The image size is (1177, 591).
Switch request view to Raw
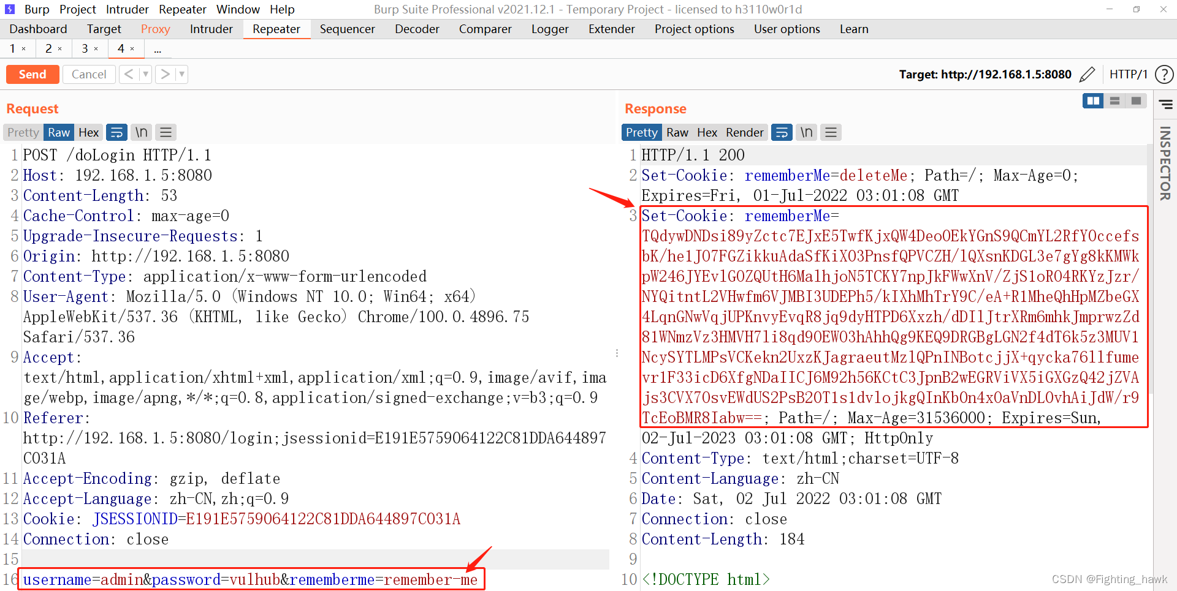59,132
